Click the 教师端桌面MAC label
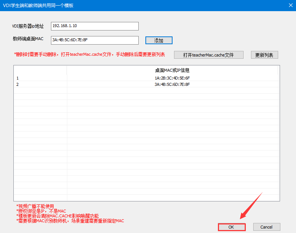 pos(28,39)
